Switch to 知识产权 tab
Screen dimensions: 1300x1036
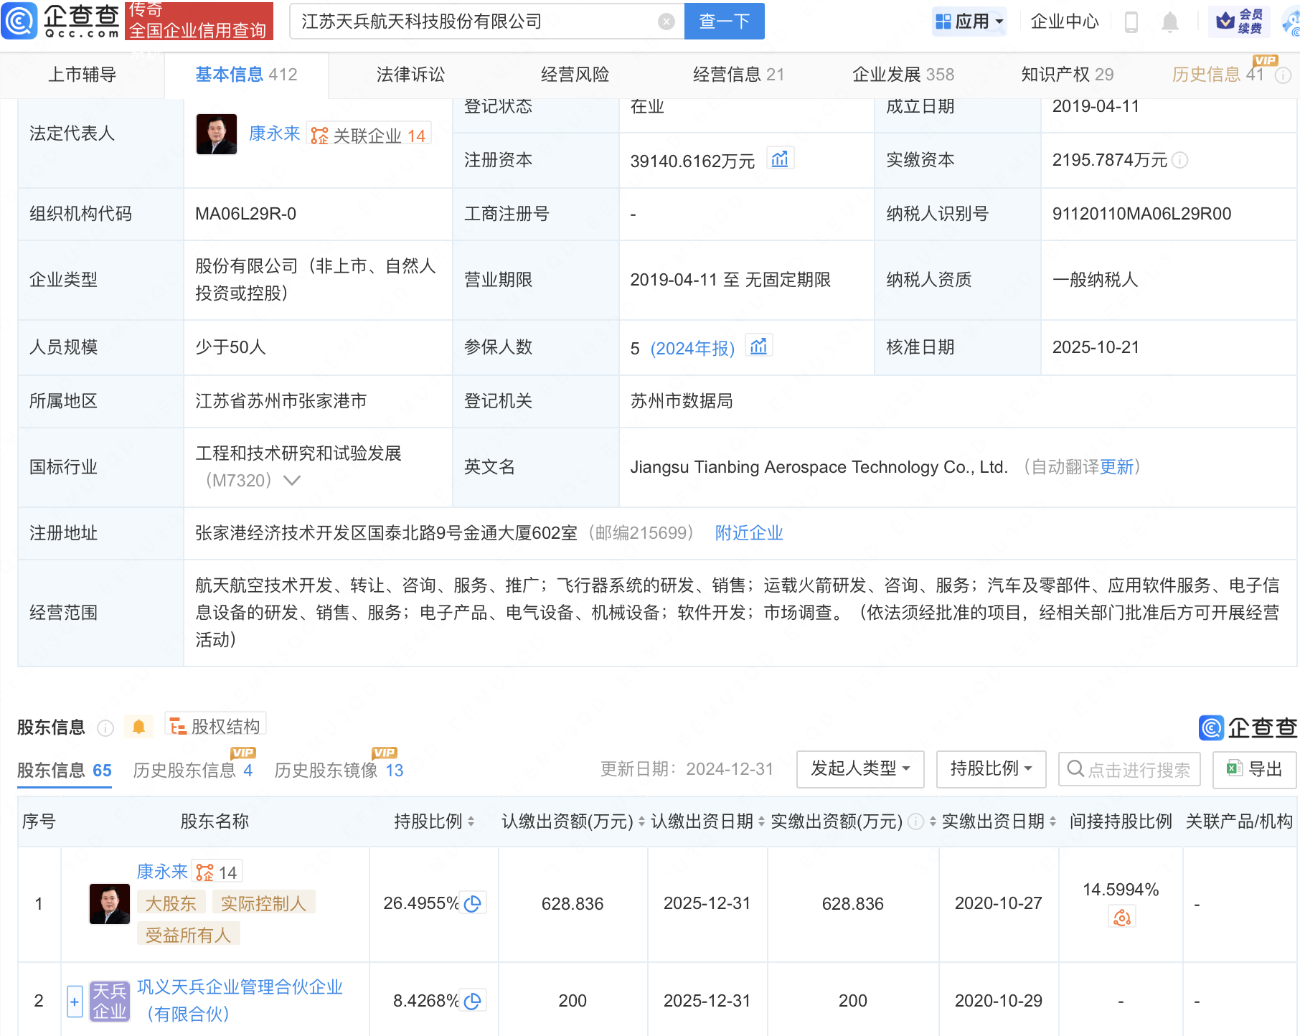(x=1067, y=75)
